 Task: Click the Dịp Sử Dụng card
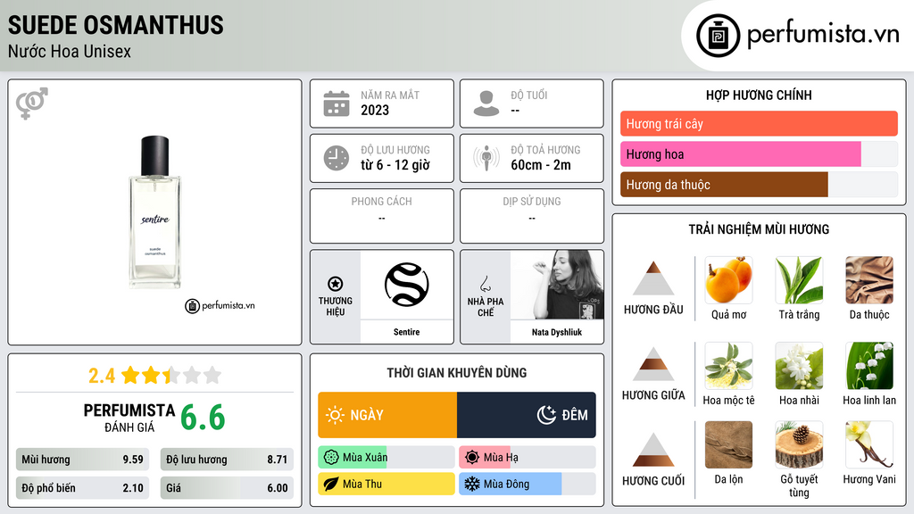(x=532, y=216)
